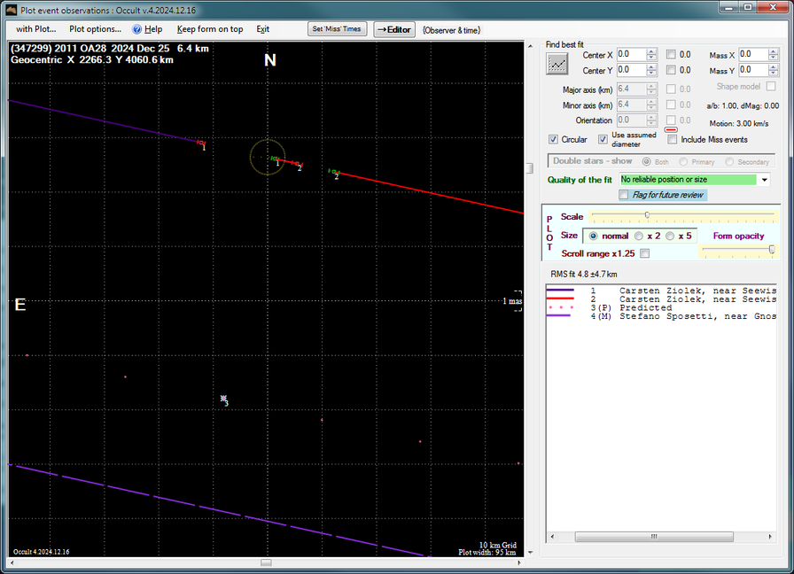Click the Form opacity slider thumb

772,250
